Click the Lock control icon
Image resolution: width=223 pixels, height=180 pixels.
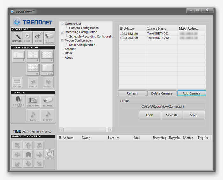point(38,38)
